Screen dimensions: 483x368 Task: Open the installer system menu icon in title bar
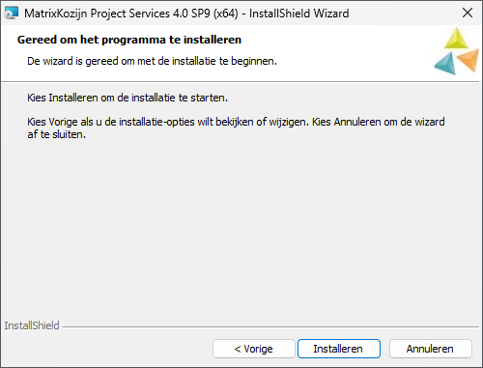pos(11,14)
